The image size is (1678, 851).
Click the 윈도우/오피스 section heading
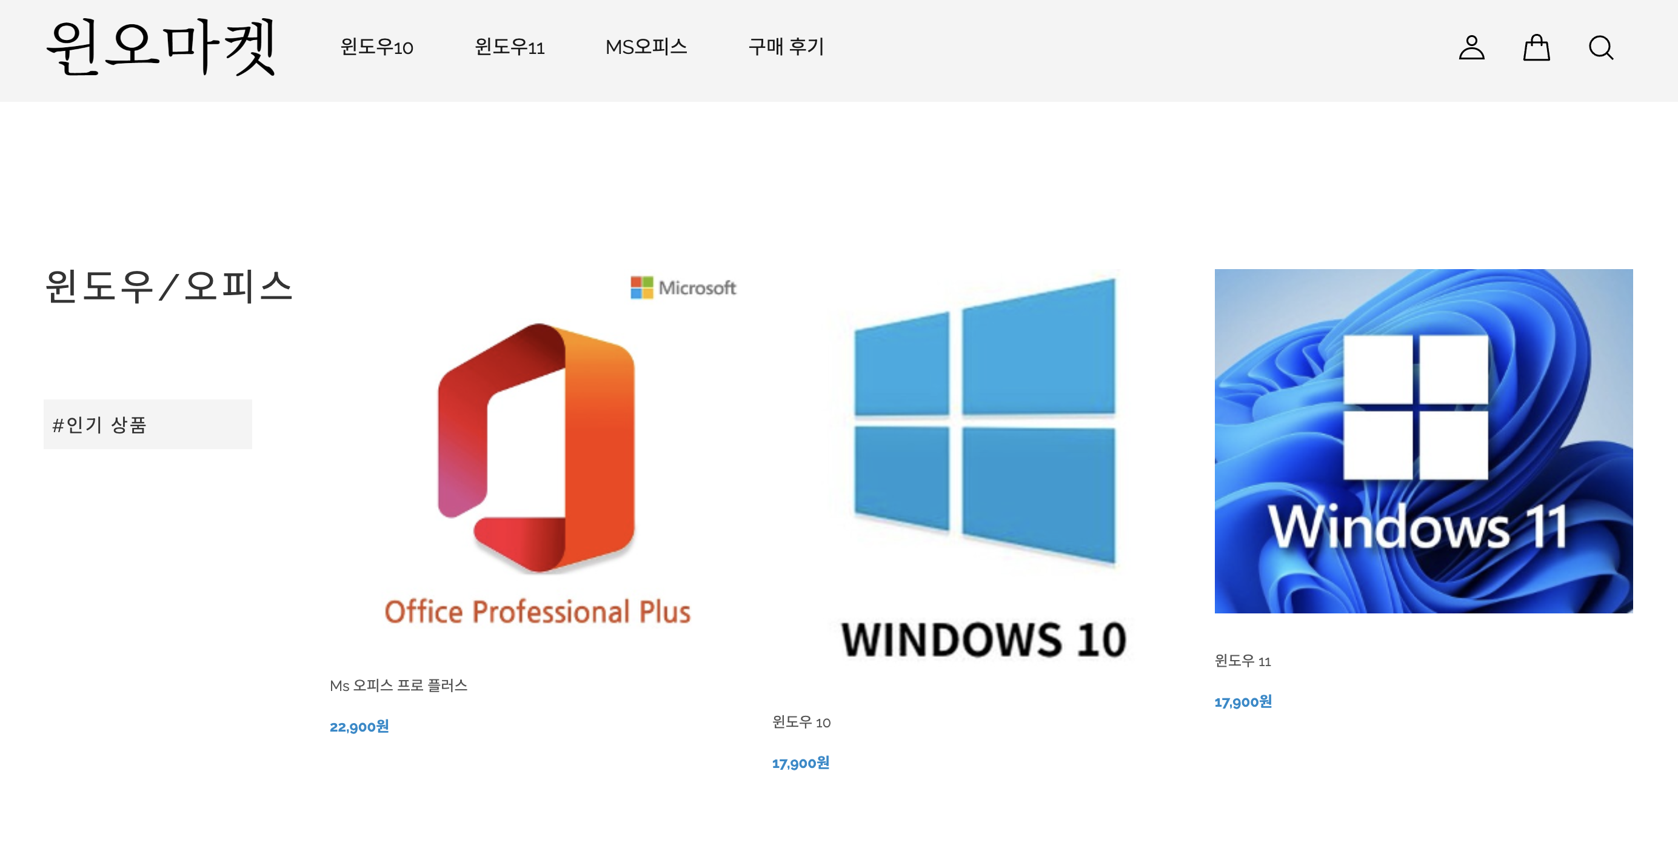(x=169, y=287)
